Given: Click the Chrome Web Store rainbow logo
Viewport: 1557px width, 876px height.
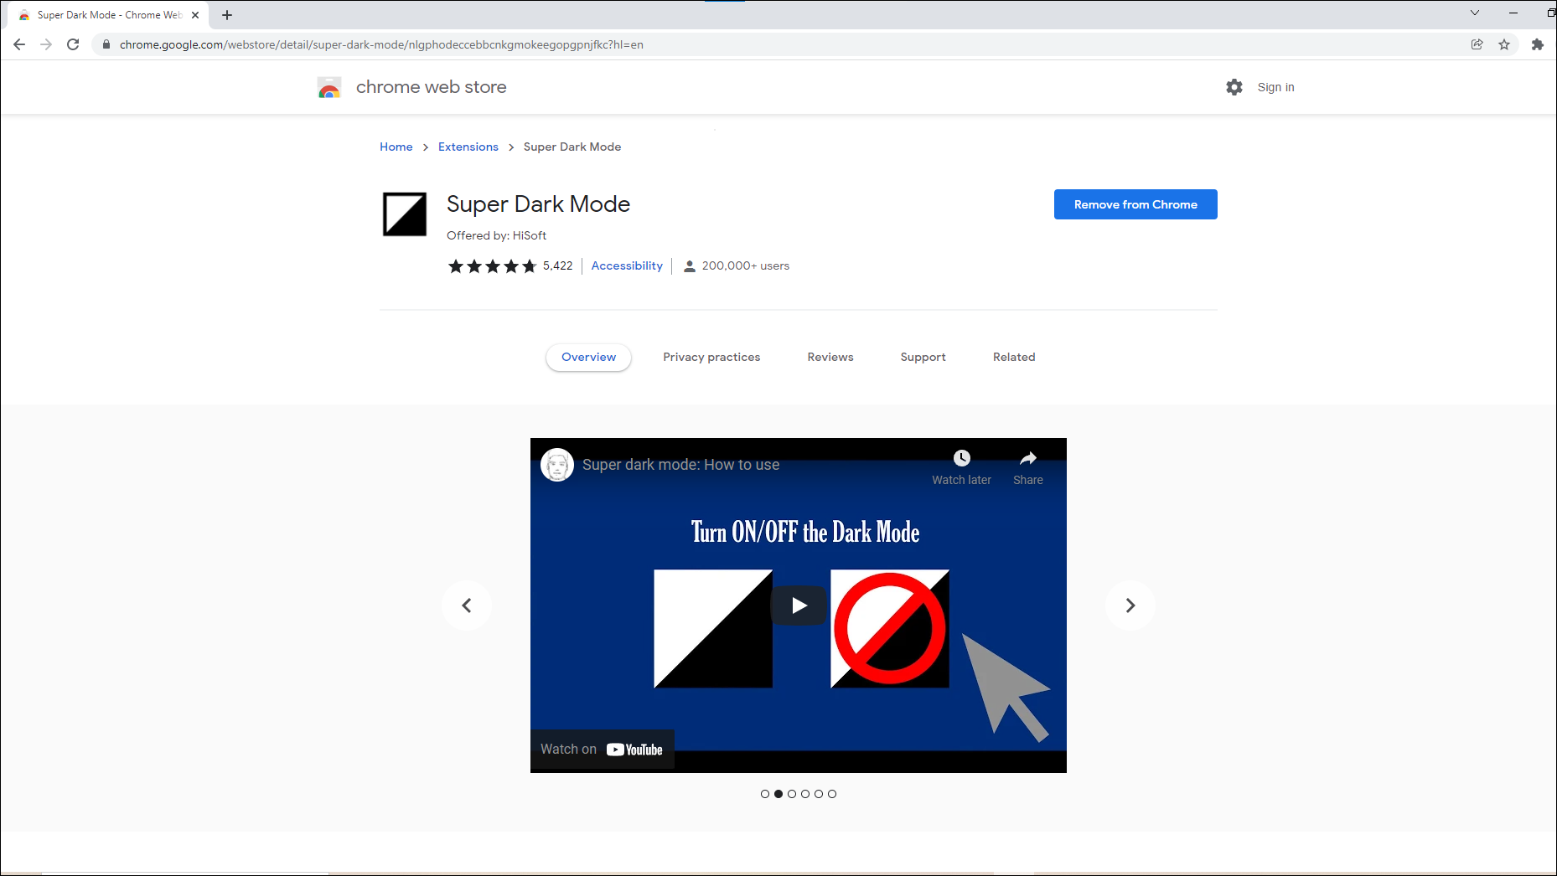Looking at the screenshot, I should (x=329, y=87).
